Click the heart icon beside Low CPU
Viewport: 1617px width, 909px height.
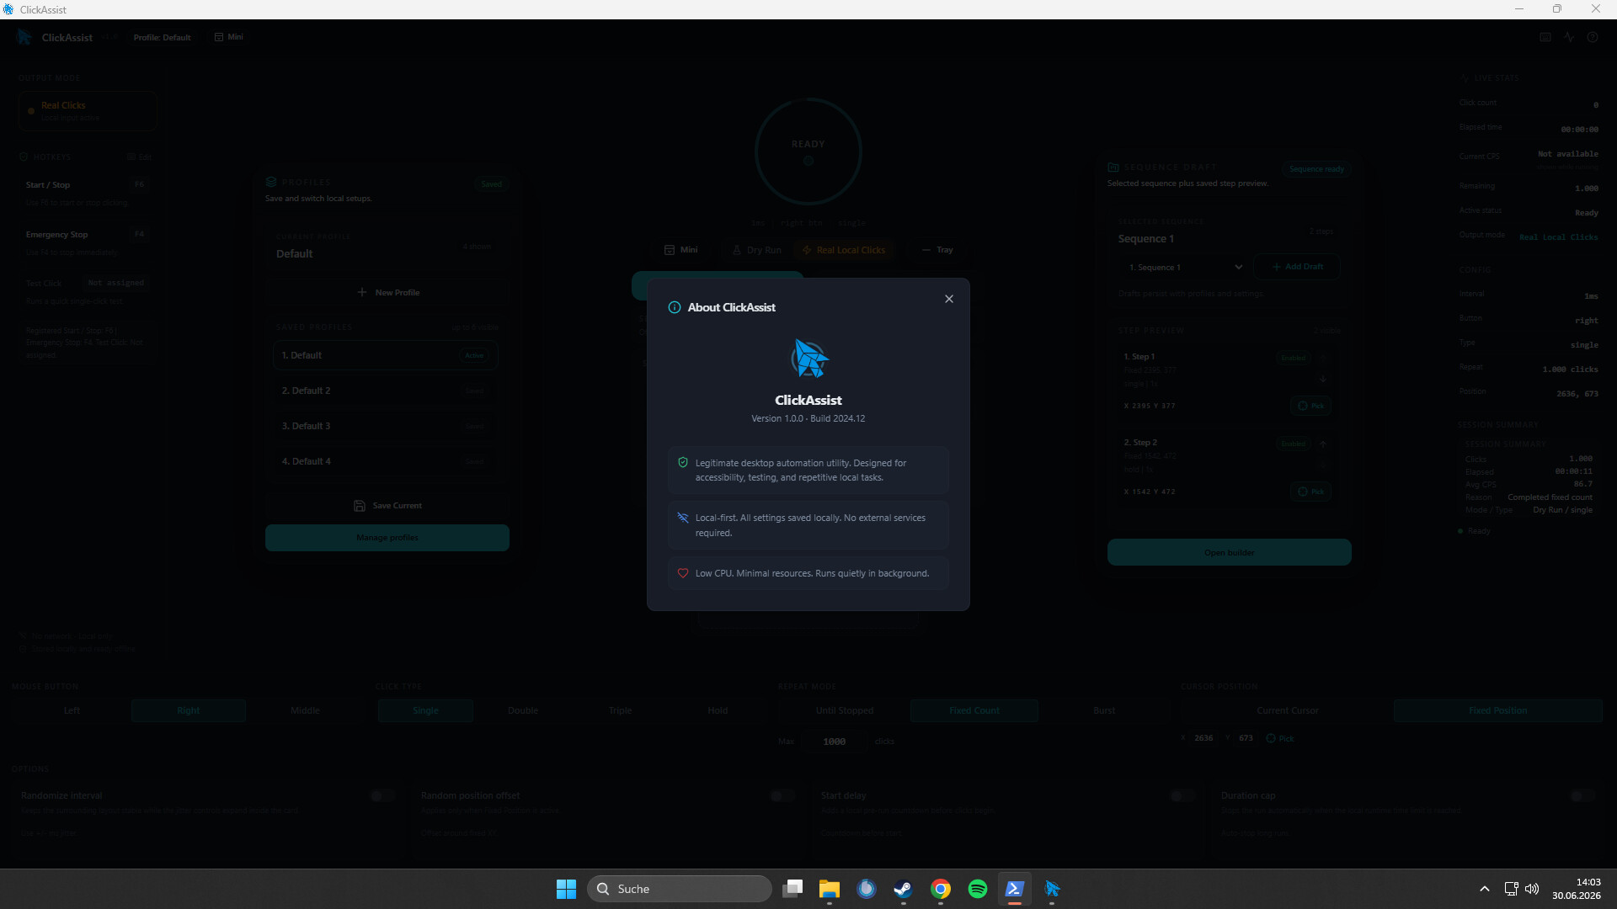pos(683,573)
